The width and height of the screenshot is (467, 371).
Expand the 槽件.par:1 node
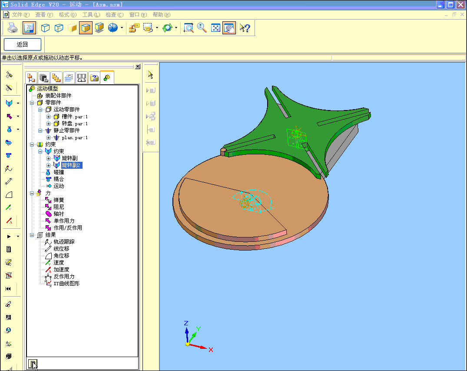coord(48,117)
